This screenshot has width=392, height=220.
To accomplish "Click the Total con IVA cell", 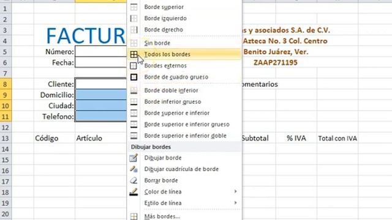I will click(337, 138).
